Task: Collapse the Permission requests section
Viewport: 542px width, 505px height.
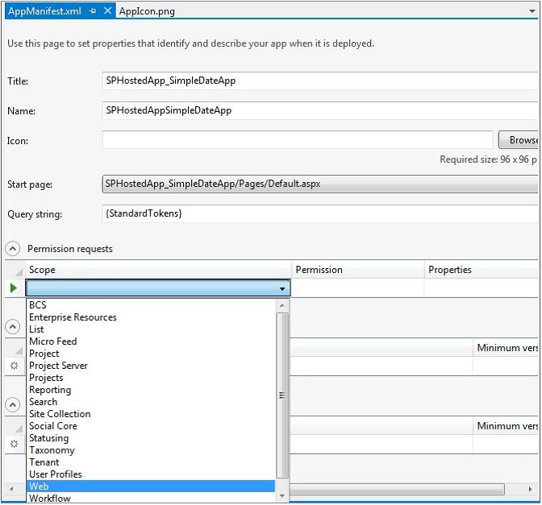Action: (12, 249)
